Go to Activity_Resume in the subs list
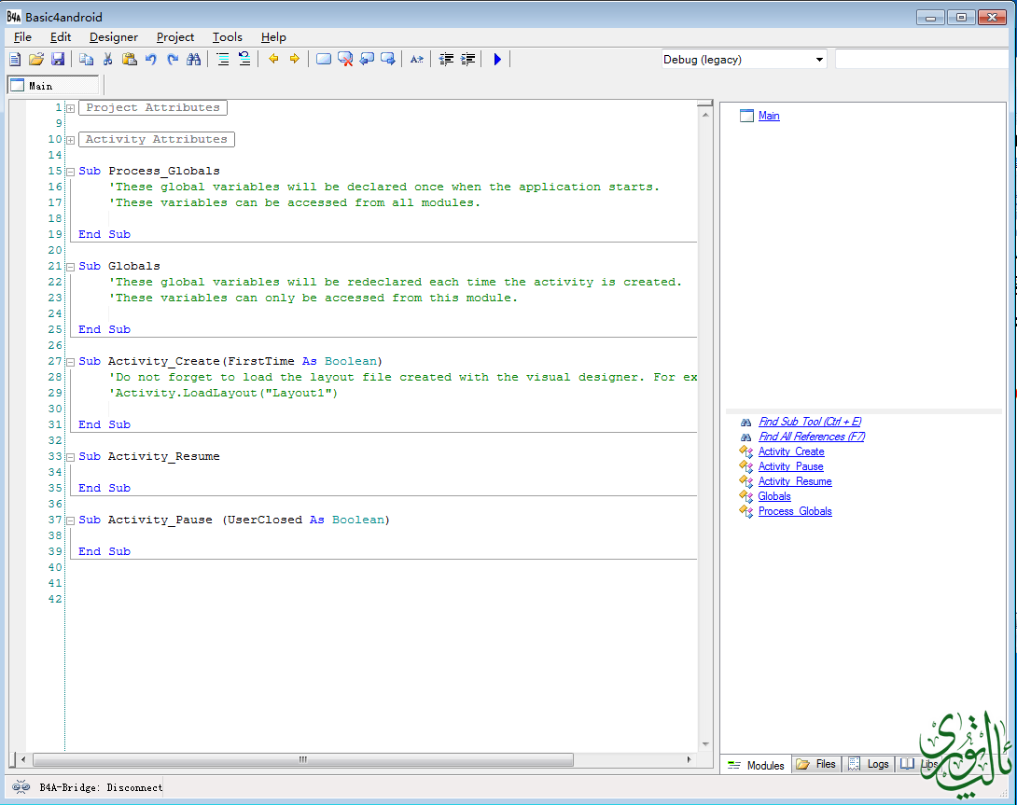Image resolution: width=1017 pixels, height=805 pixels. click(x=795, y=481)
